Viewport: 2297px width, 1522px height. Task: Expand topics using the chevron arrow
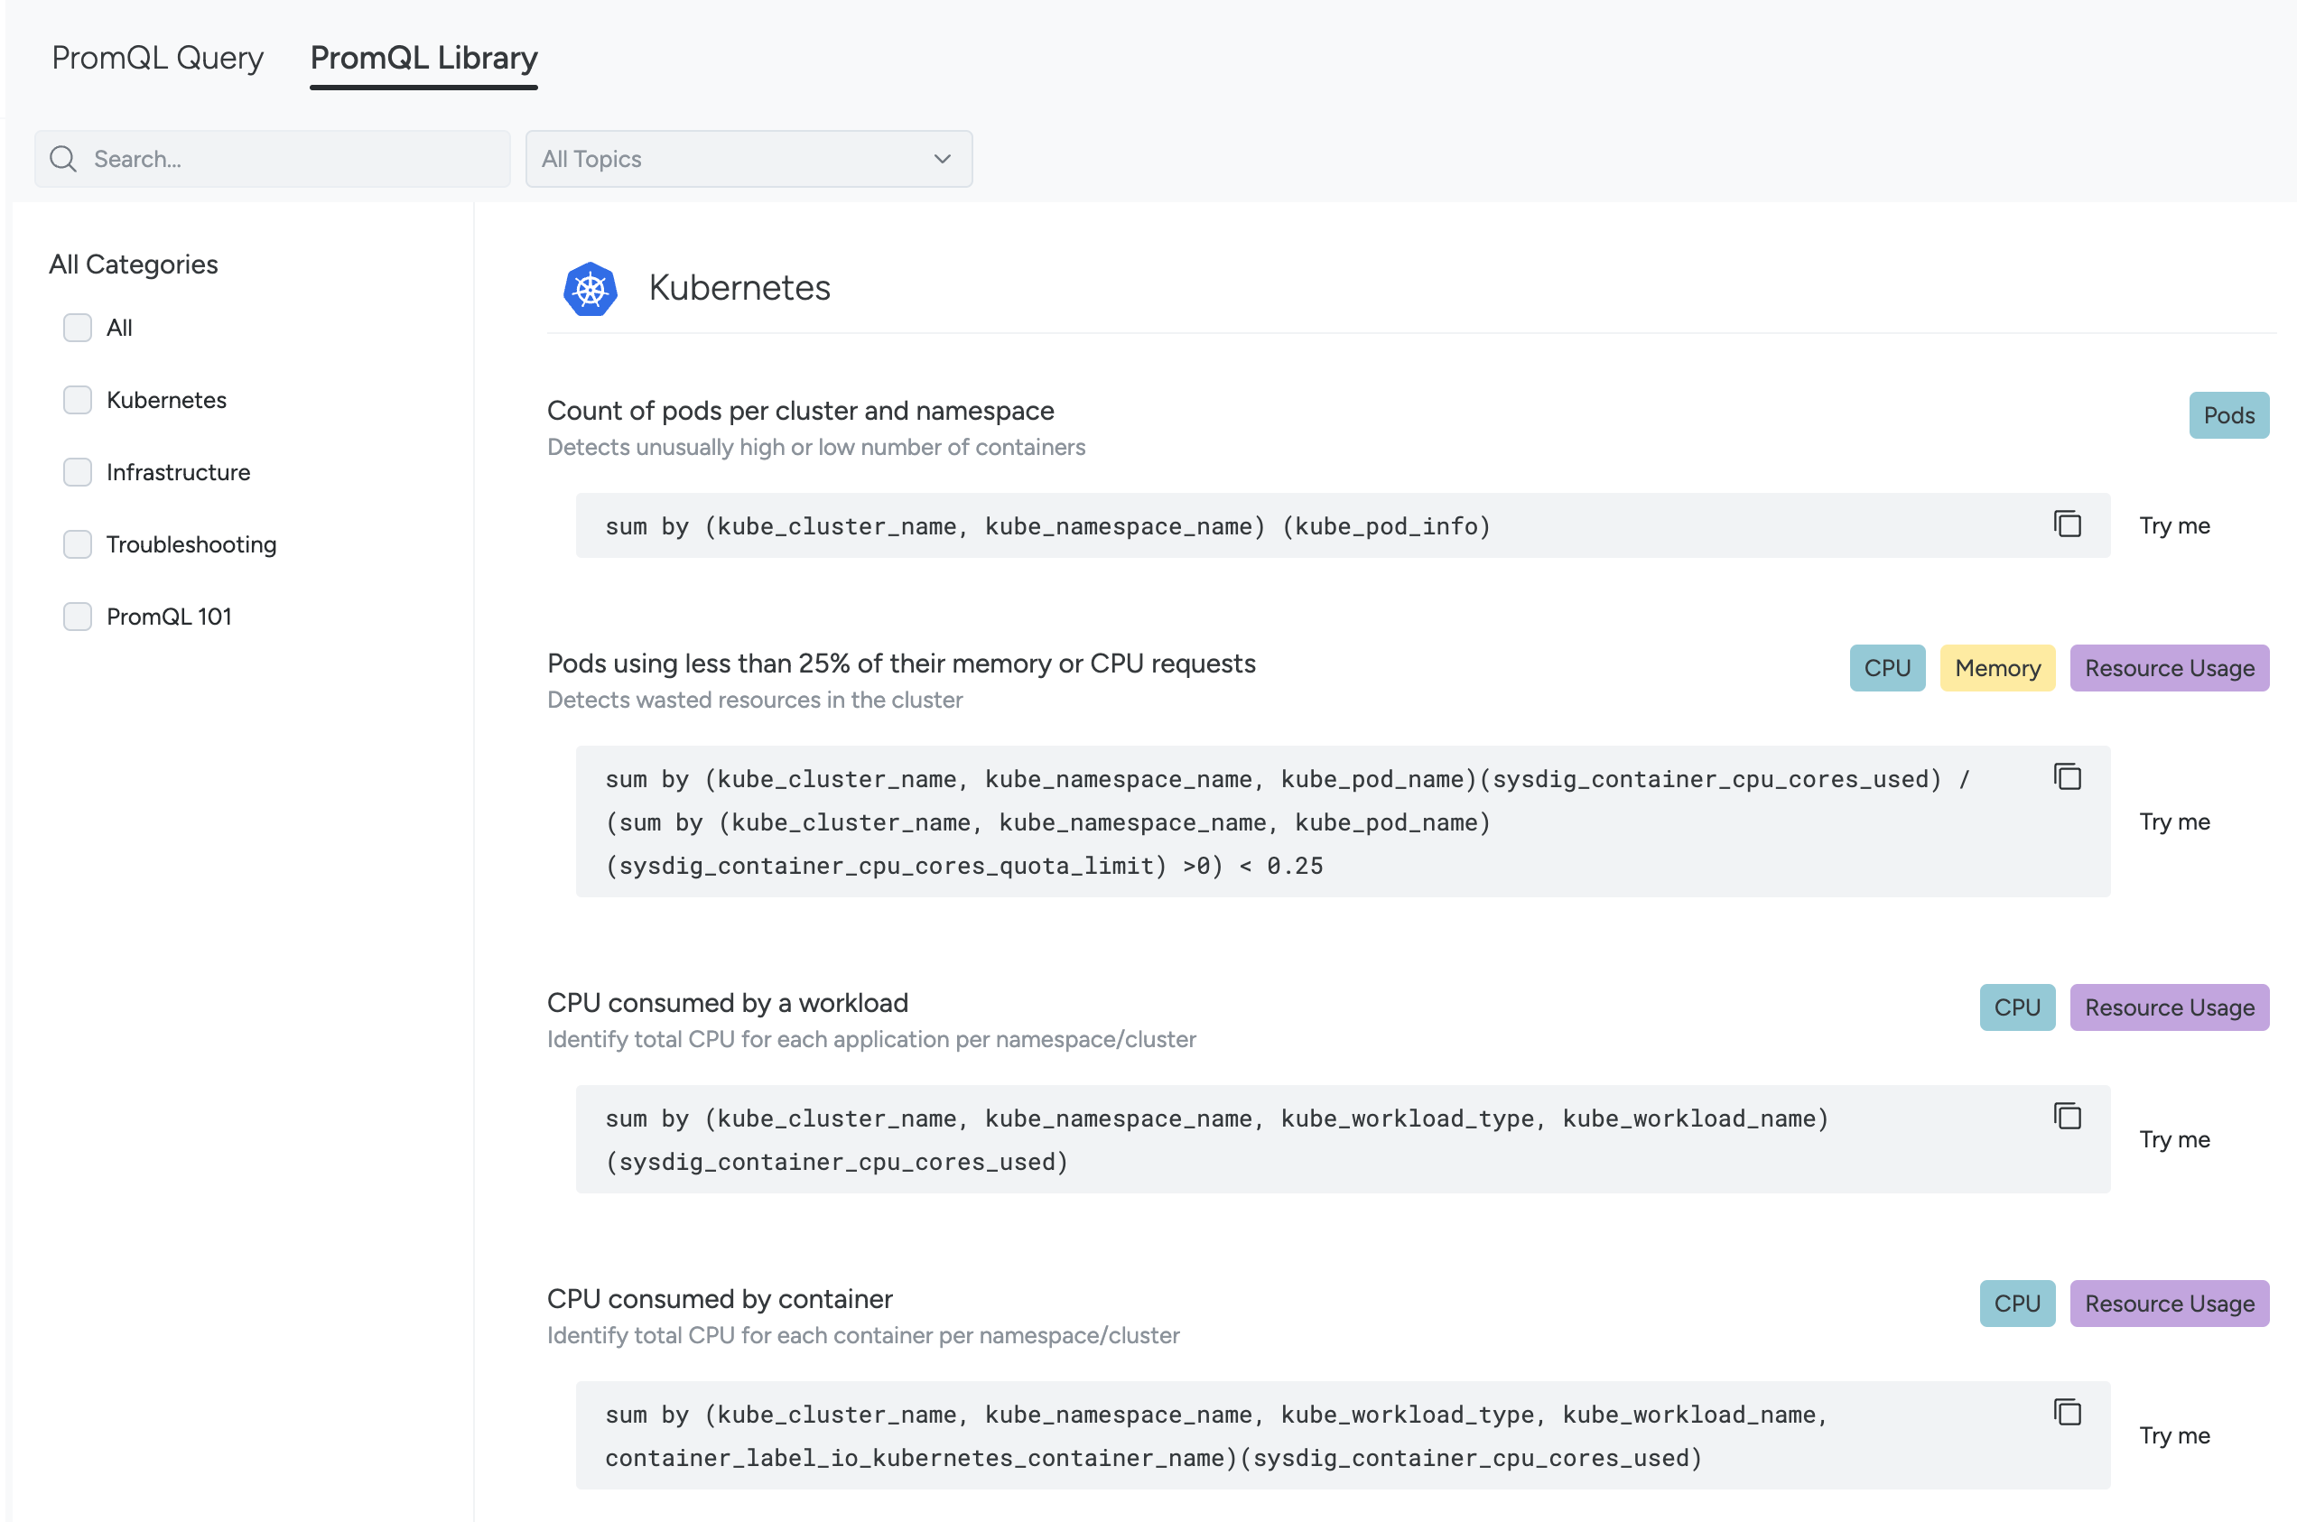click(x=942, y=159)
